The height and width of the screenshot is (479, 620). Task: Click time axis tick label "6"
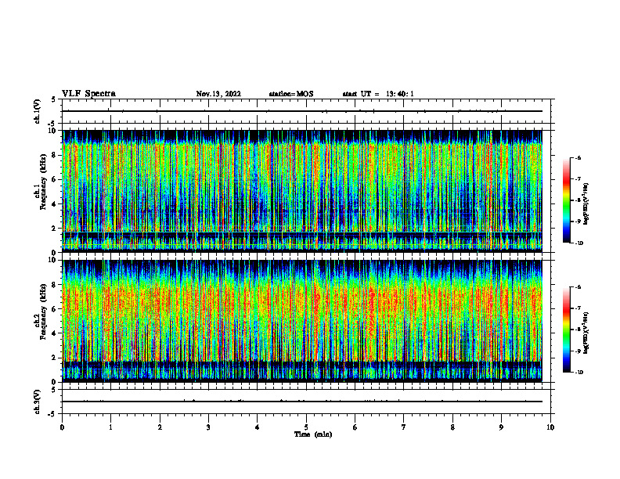[355, 427]
